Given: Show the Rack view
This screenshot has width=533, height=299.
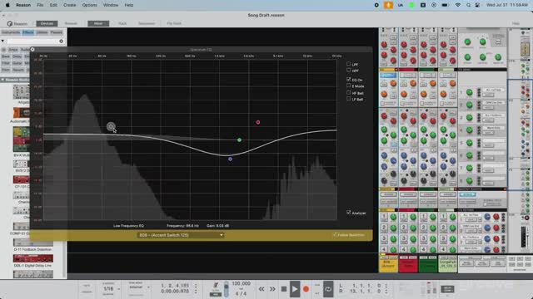Looking at the screenshot, I should pos(122,23).
